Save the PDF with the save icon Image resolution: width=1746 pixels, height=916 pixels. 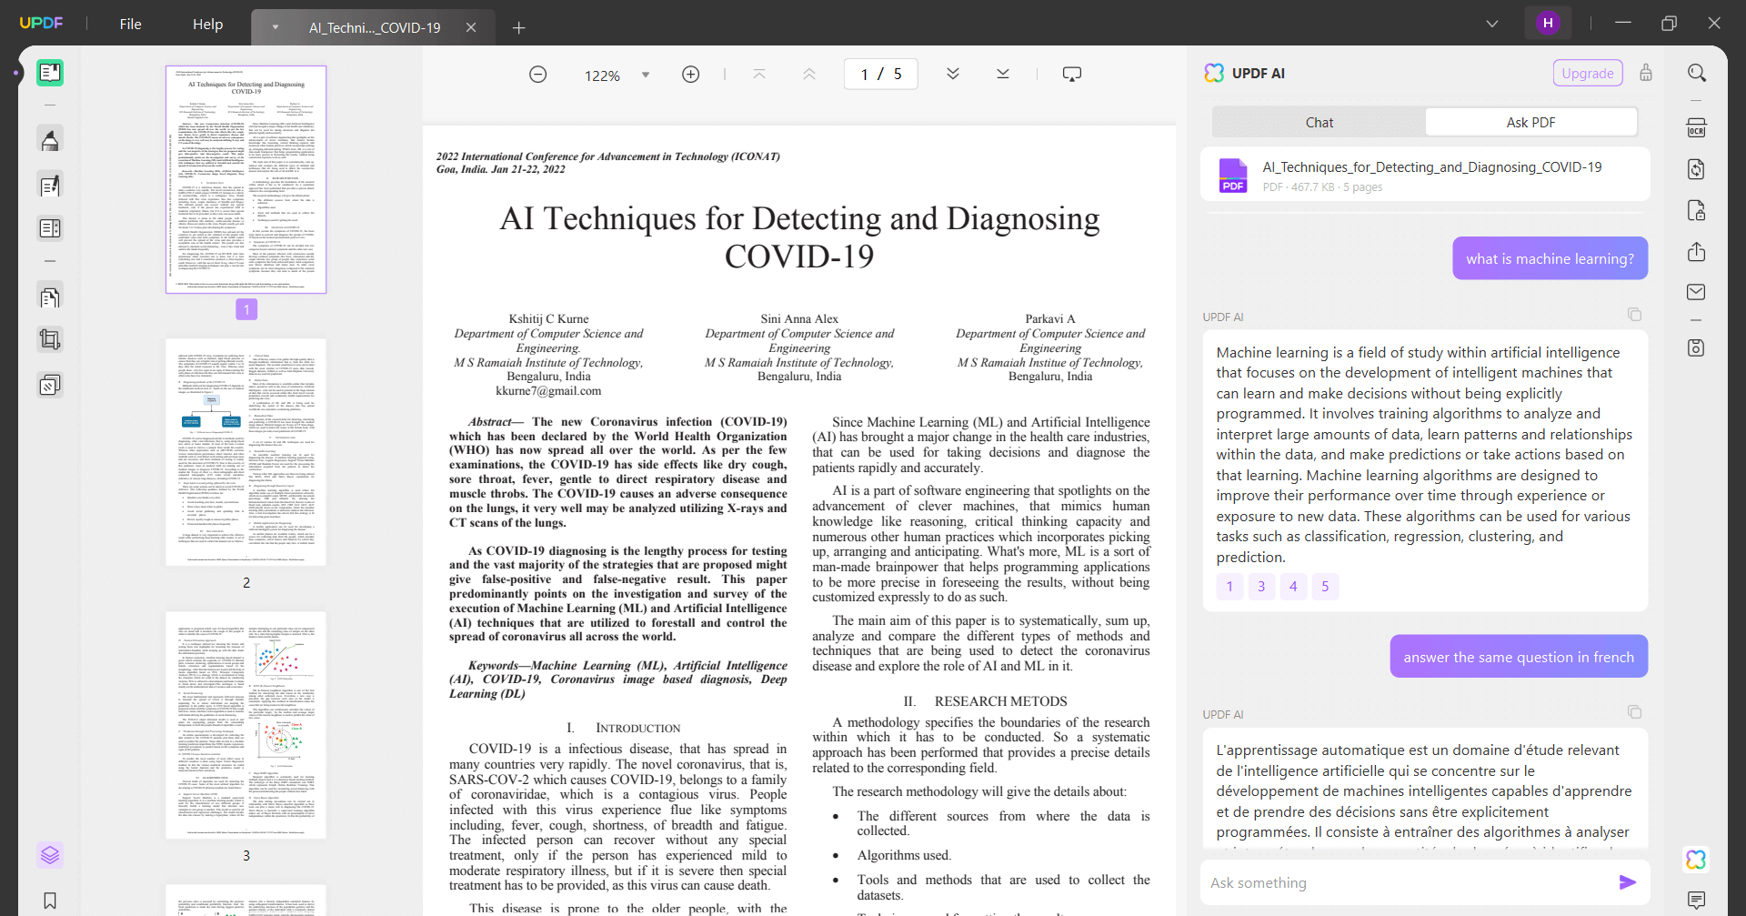click(x=1697, y=347)
